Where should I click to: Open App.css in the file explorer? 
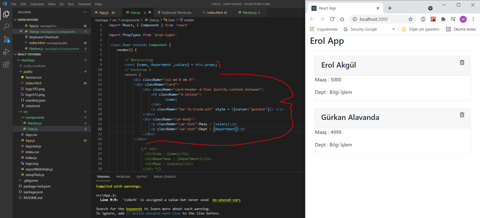(31, 135)
